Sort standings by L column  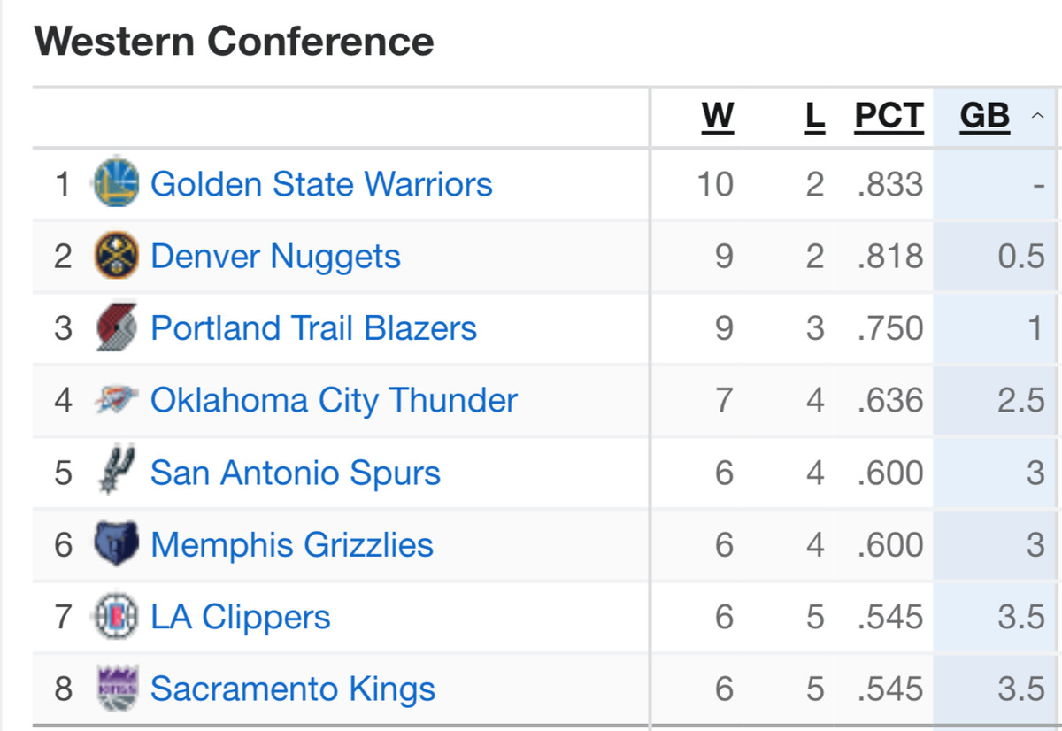coord(815,116)
